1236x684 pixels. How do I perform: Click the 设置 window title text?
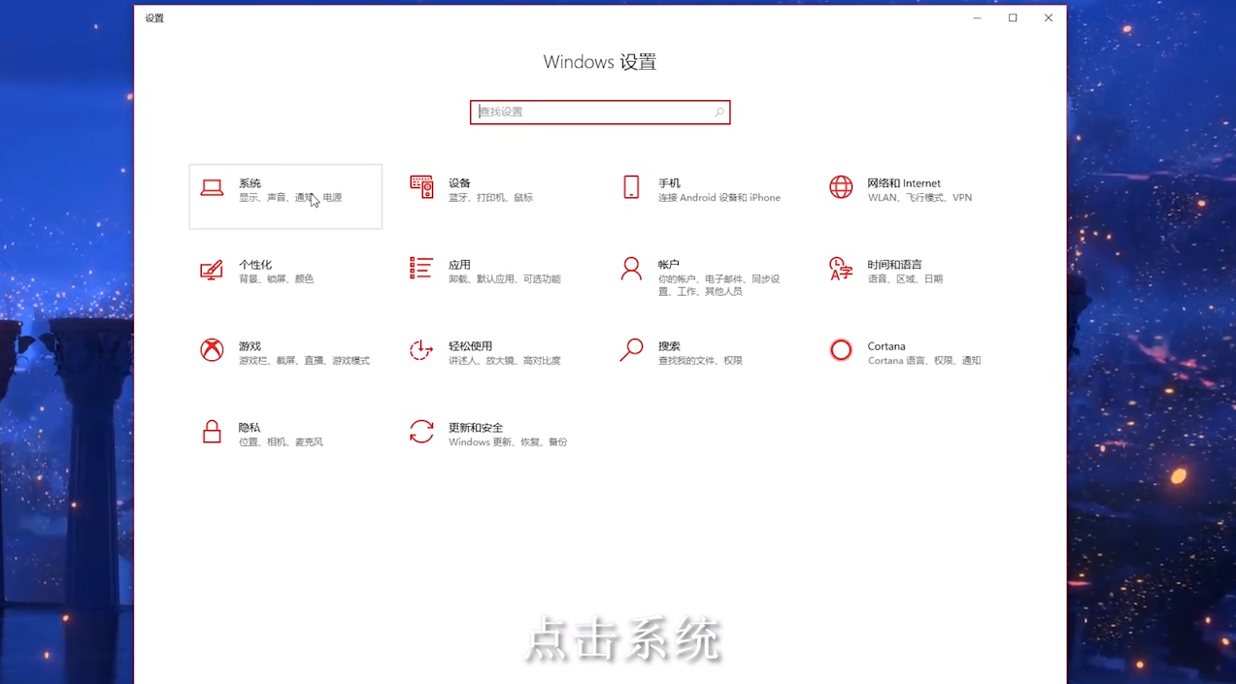154,18
